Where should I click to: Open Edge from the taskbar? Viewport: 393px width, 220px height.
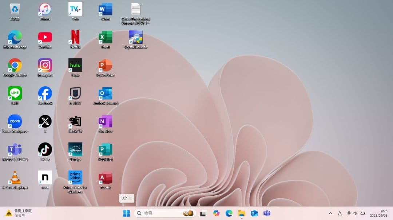pos(229,213)
